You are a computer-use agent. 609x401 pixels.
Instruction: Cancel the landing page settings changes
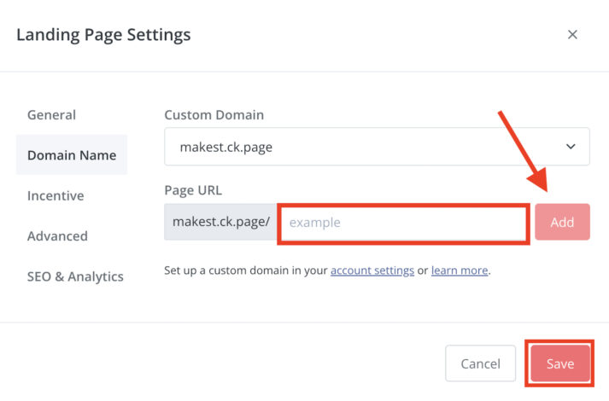[x=480, y=363]
